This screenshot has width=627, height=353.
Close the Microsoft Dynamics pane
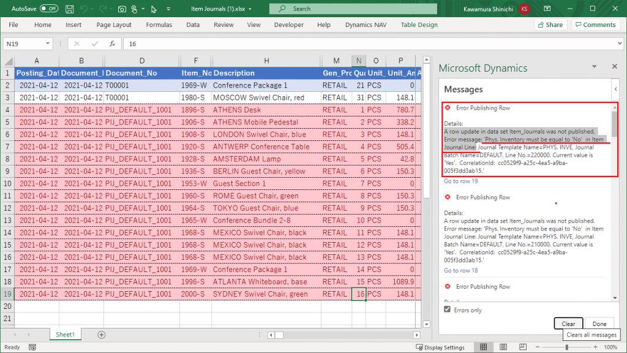615,66
